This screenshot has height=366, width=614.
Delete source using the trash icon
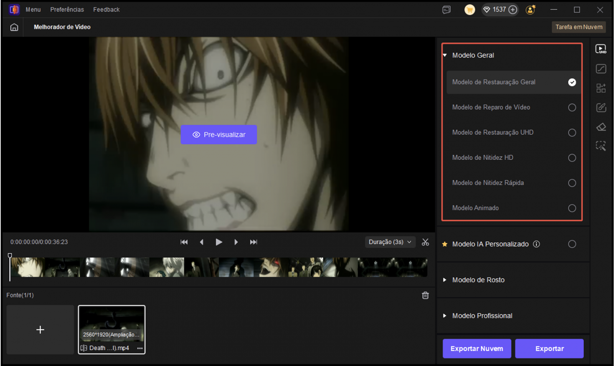tap(425, 295)
